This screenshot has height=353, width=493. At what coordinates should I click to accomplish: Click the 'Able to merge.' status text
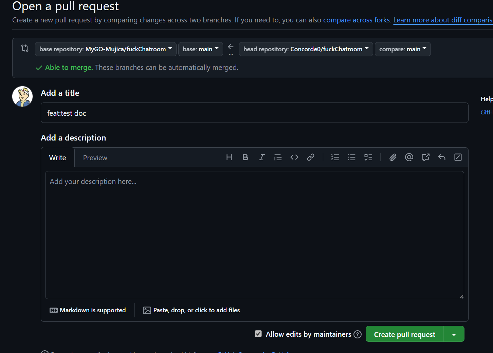click(x=69, y=68)
